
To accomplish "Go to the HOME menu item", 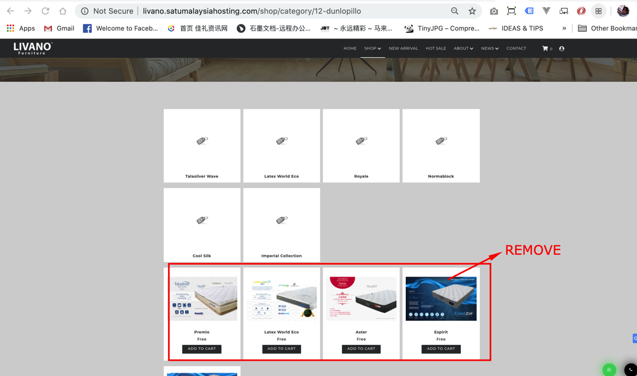I will pos(350,49).
